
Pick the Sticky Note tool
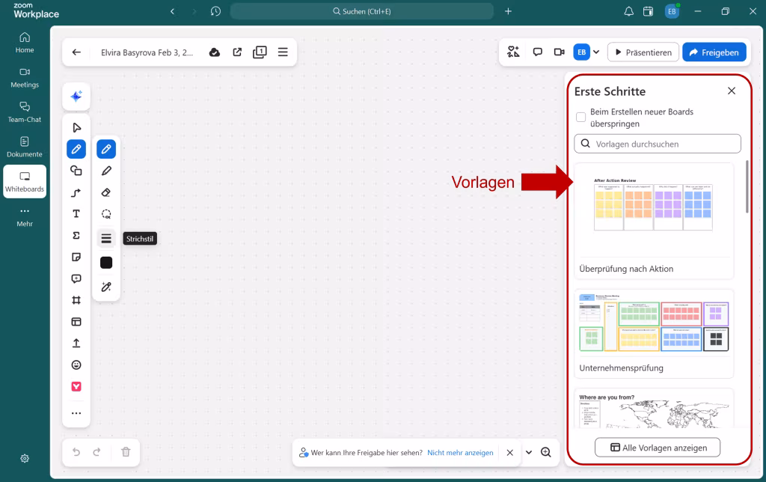pyautogui.click(x=76, y=257)
